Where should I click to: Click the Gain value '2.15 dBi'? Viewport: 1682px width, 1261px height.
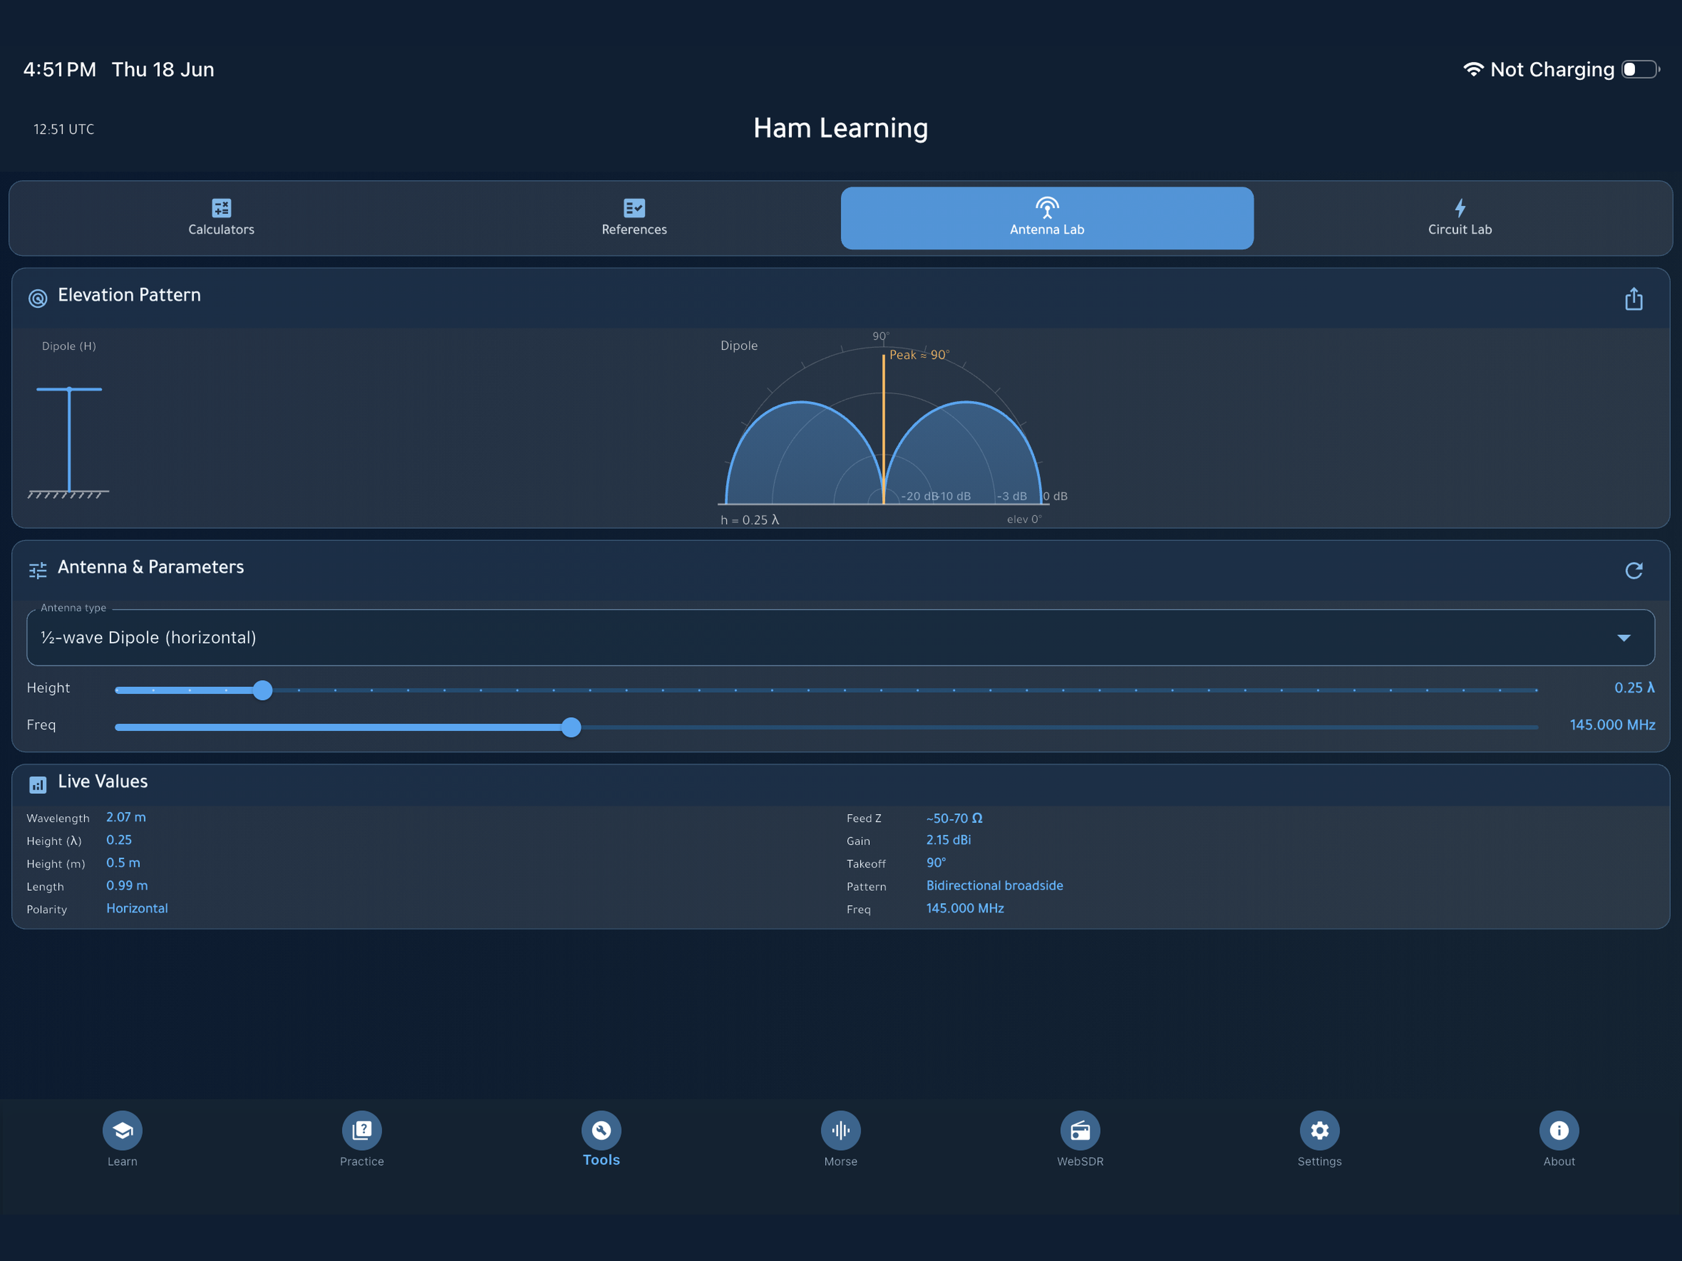[948, 840]
